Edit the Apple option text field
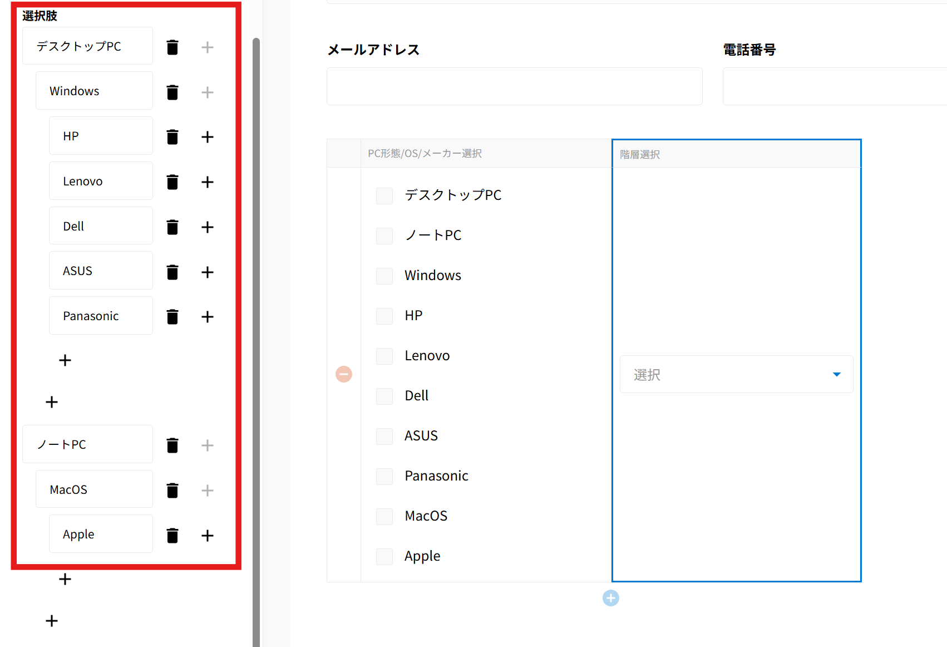The width and height of the screenshot is (947, 647). click(x=101, y=534)
